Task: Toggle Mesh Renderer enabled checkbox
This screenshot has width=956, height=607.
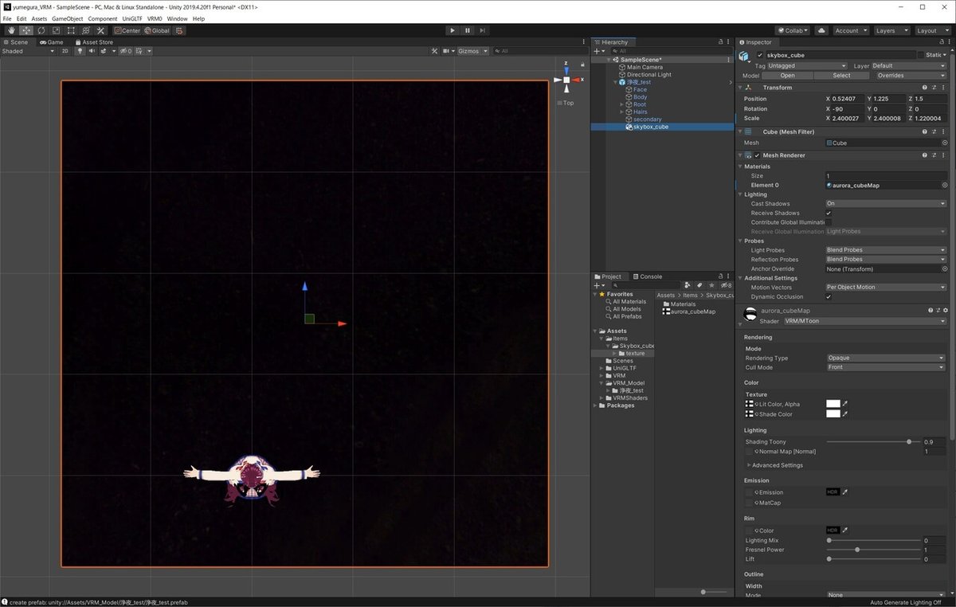Action: pos(758,155)
